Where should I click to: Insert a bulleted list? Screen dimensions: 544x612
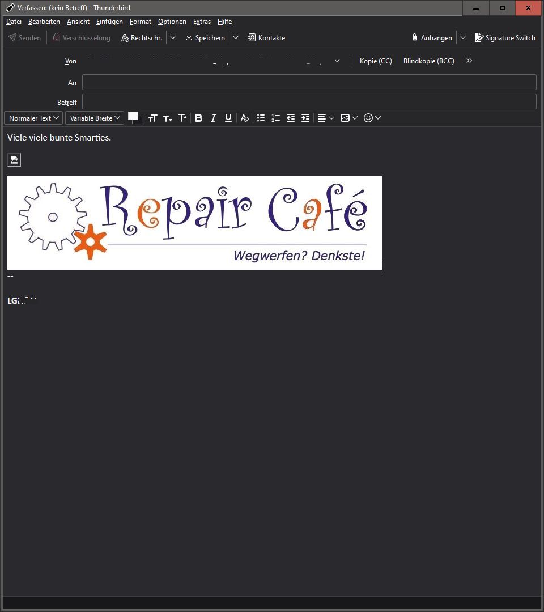click(x=261, y=118)
